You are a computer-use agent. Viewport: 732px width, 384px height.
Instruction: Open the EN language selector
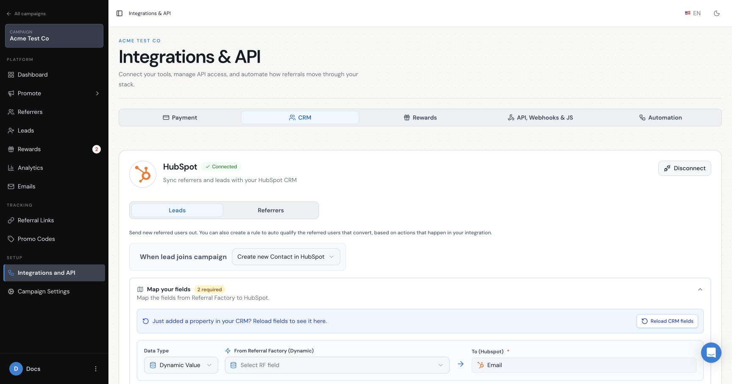693,14
